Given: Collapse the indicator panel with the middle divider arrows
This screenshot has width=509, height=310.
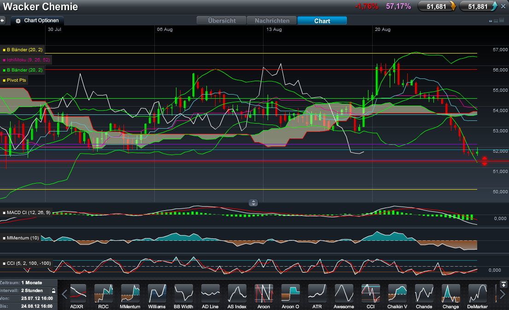Looking at the screenshot, I should coord(254,203).
